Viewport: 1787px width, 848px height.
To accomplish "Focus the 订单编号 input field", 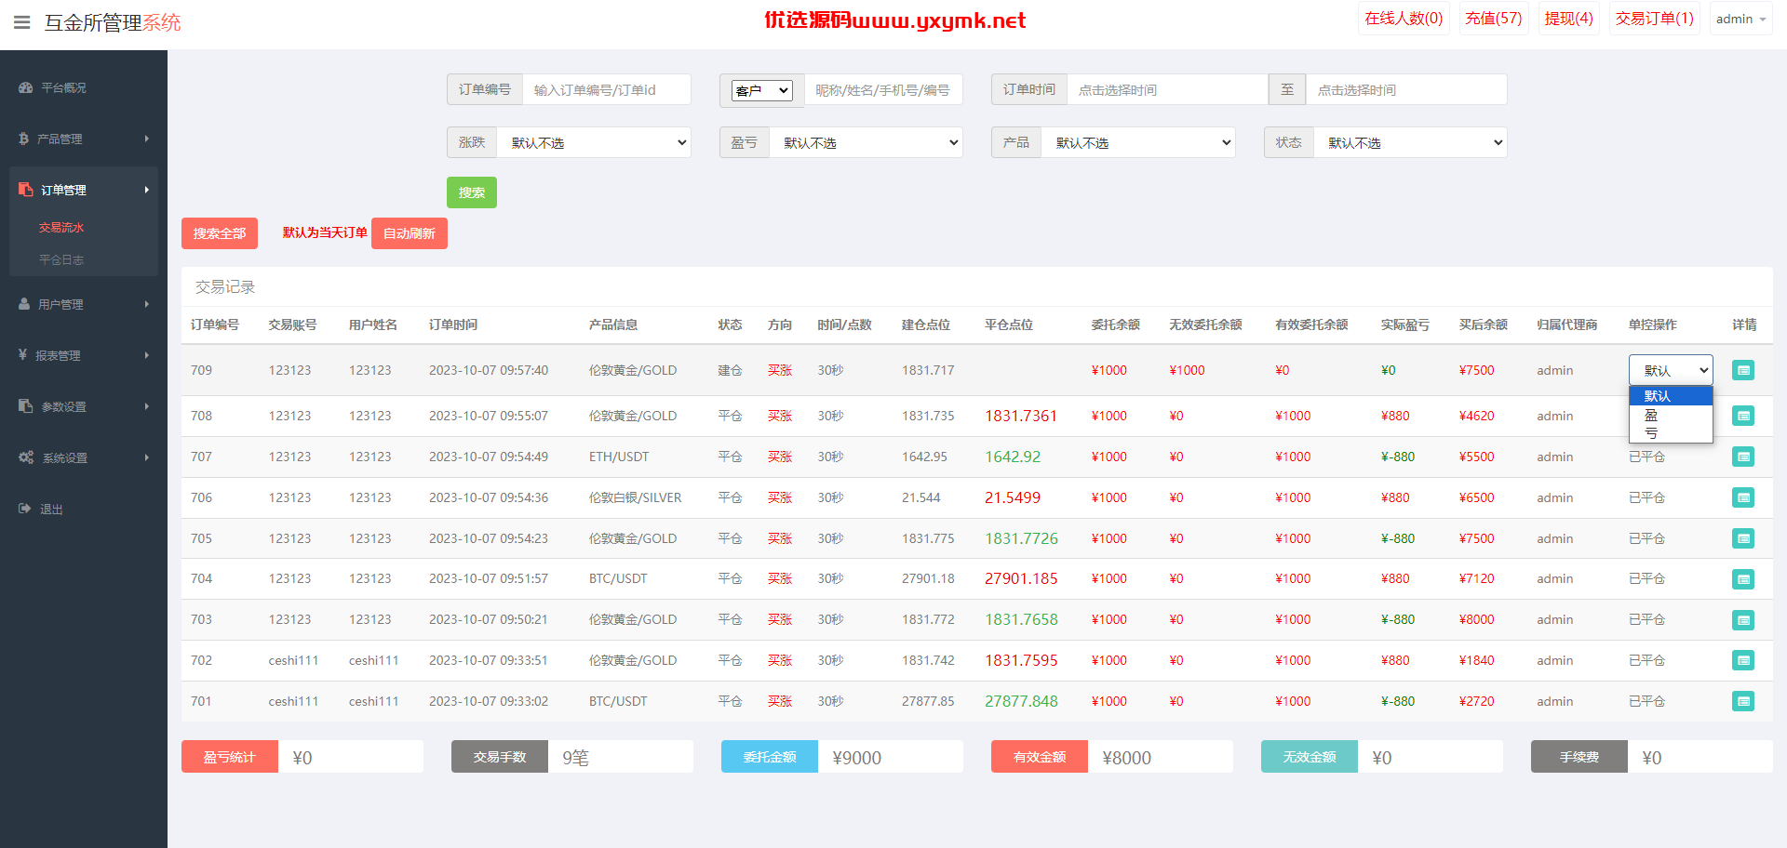I will tap(607, 90).
